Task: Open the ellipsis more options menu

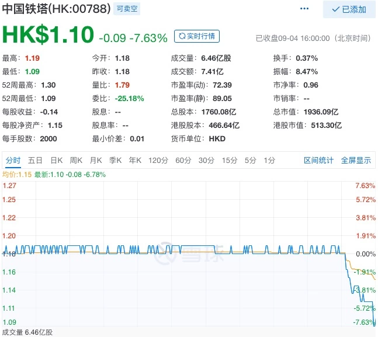Action: tap(304, 9)
